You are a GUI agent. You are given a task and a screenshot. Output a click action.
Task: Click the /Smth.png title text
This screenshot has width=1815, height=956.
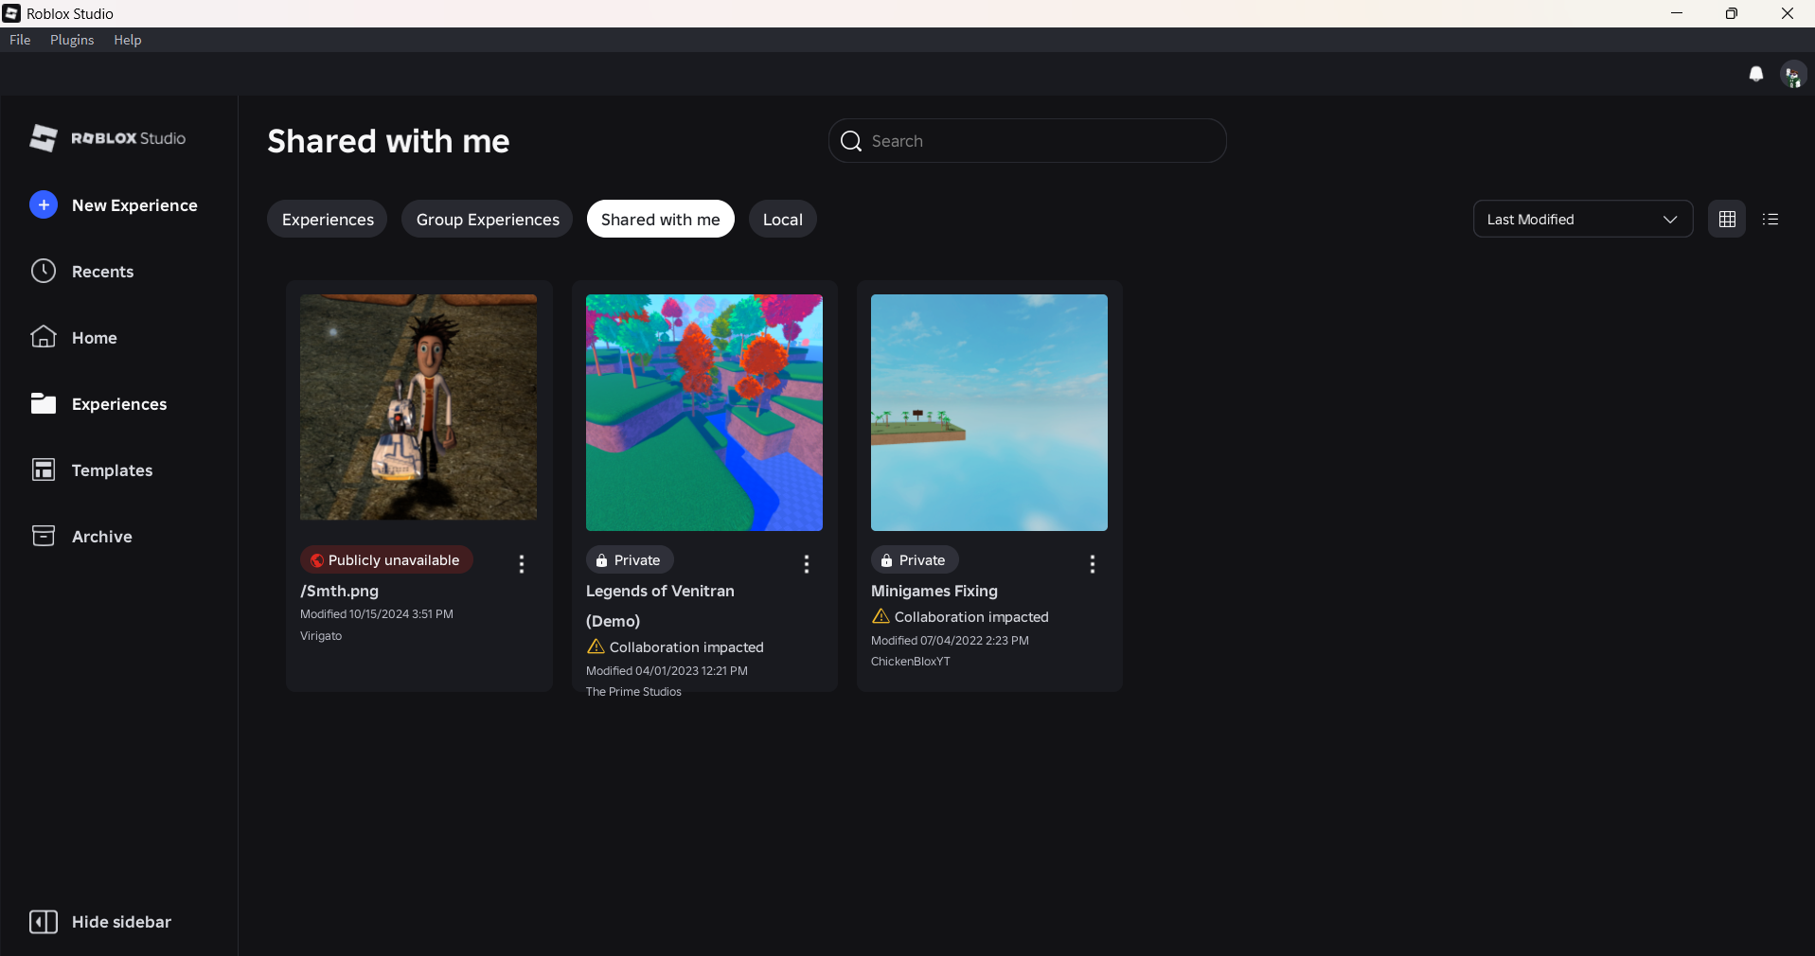339,591
